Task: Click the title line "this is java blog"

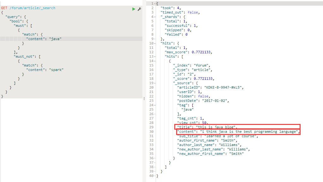Action: click(207, 127)
